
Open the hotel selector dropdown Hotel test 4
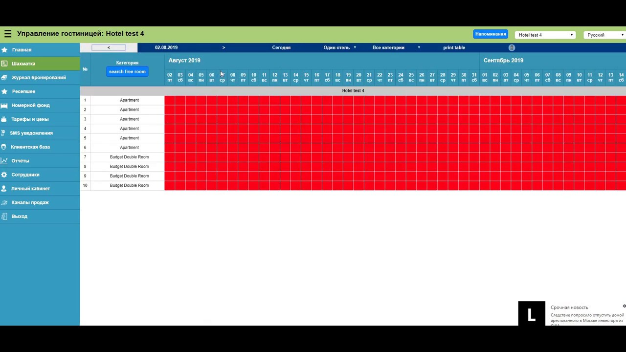545,35
